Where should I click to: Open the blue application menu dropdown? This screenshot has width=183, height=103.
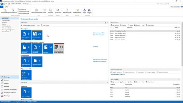pos(2,7)
